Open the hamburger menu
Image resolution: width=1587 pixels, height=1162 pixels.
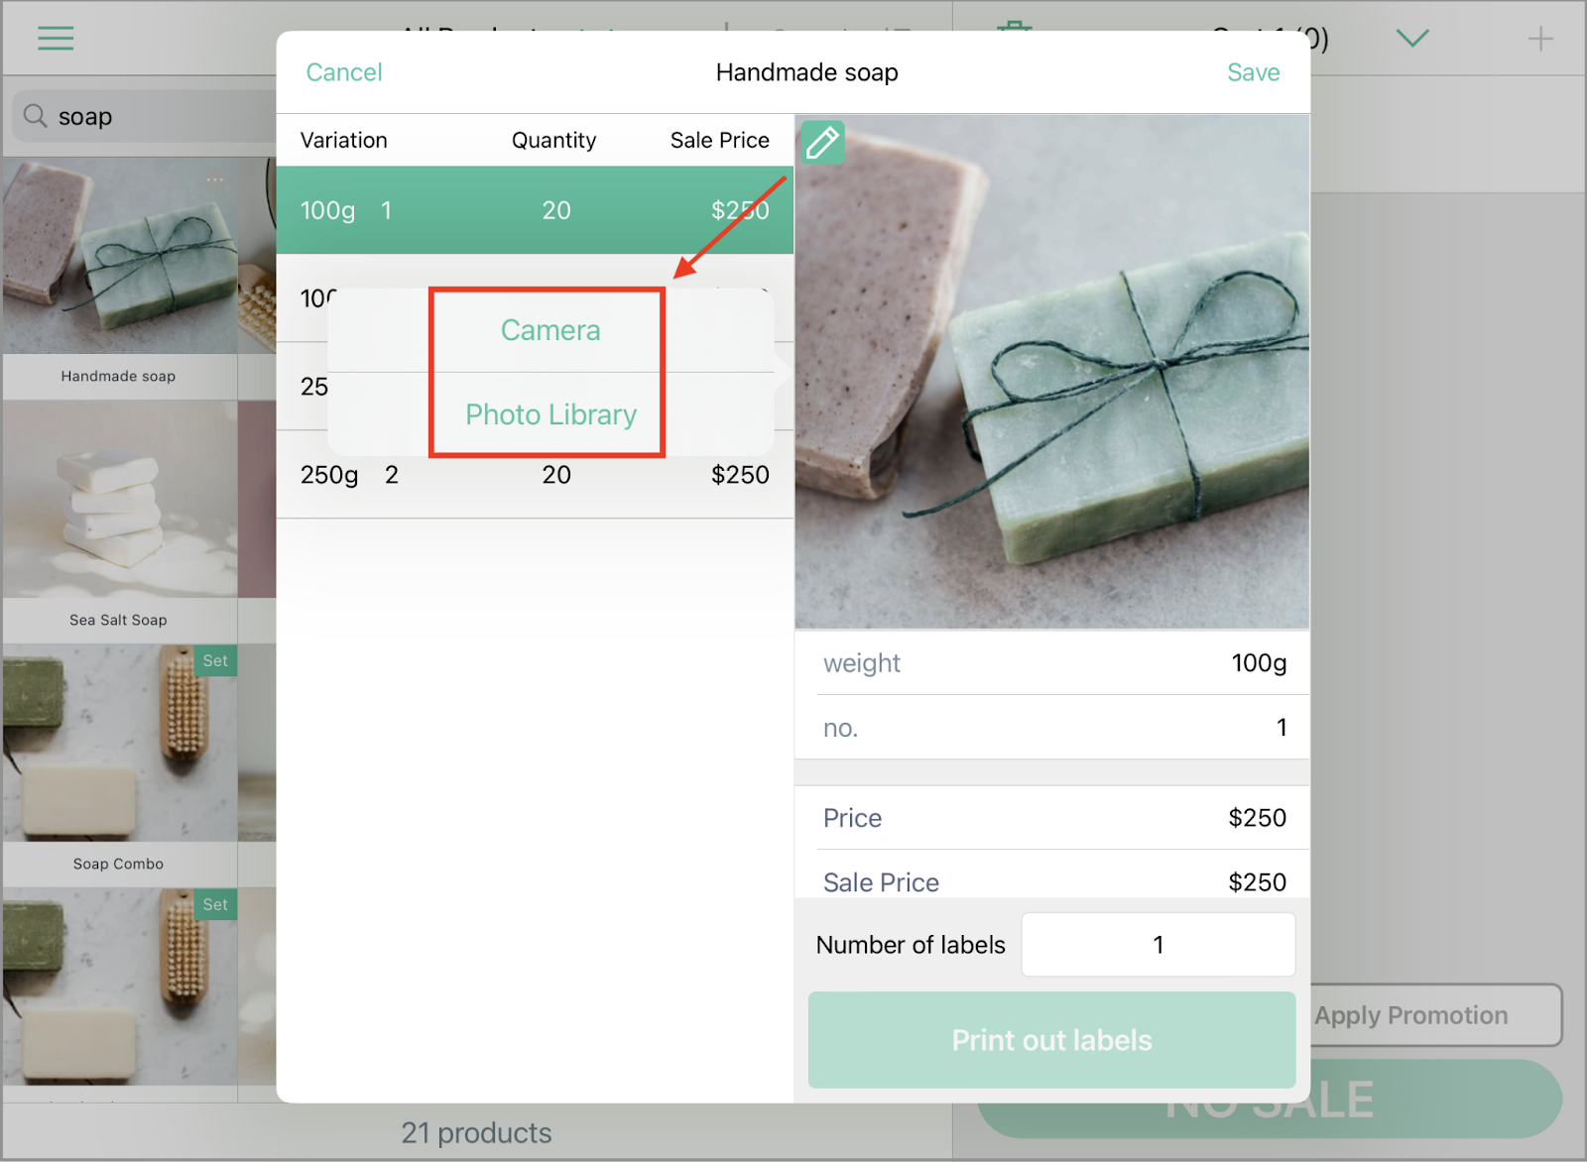(56, 39)
